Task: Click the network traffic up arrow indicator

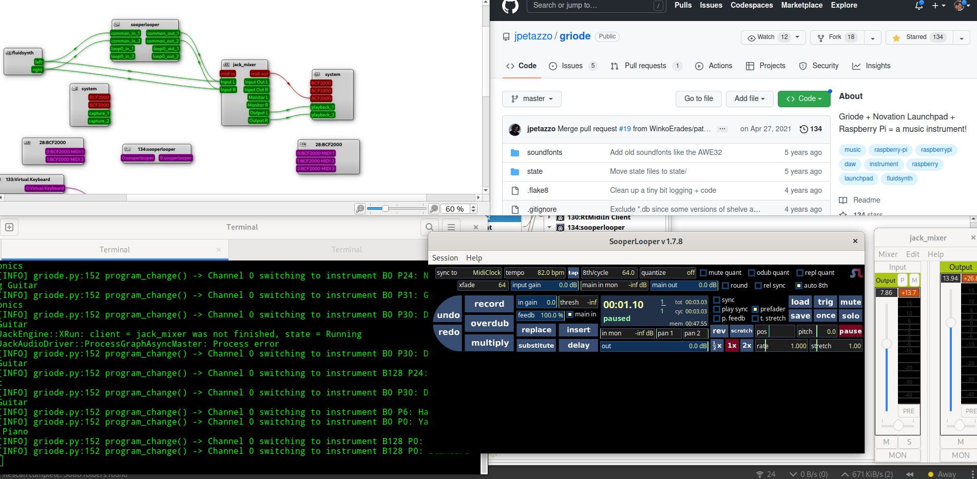Action: (x=845, y=474)
